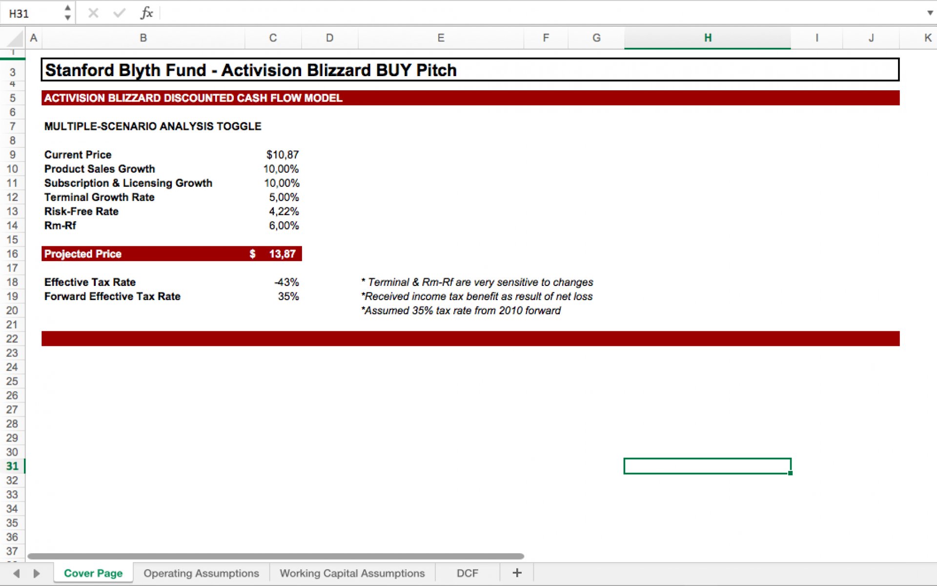Viewport: 937px width, 586px height.
Task: Click the horizontal scrollbar thumb
Action: click(x=276, y=556)
